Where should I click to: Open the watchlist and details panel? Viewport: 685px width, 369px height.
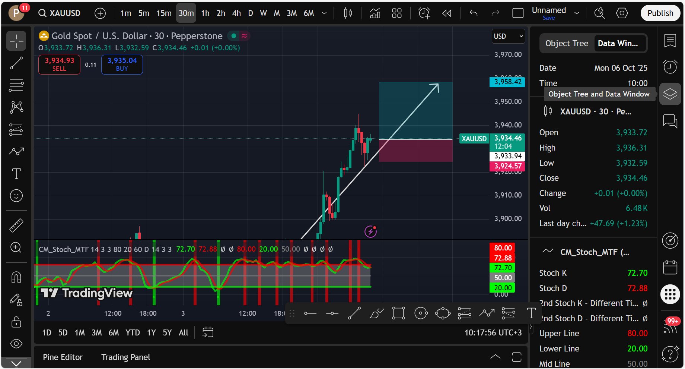click(x=670, y=41)
